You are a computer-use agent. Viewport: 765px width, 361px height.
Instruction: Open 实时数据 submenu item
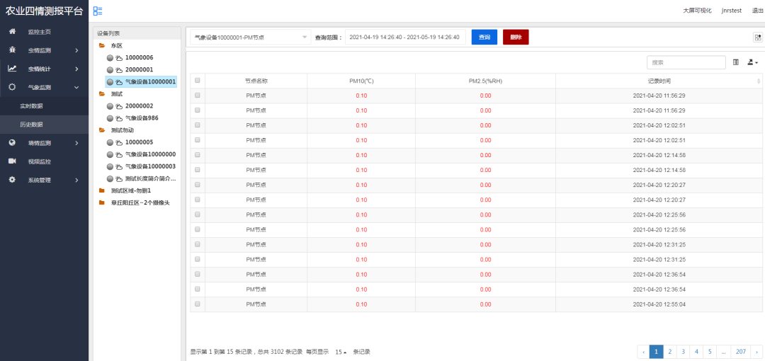coord(31,106)
